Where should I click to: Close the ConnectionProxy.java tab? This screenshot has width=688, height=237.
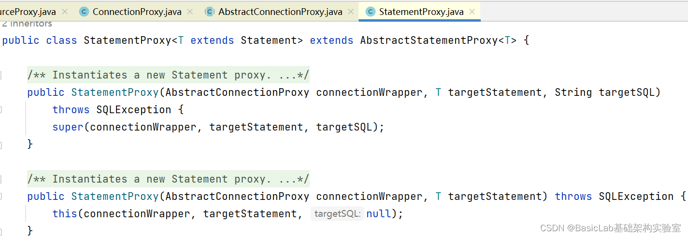pos(189,12)
